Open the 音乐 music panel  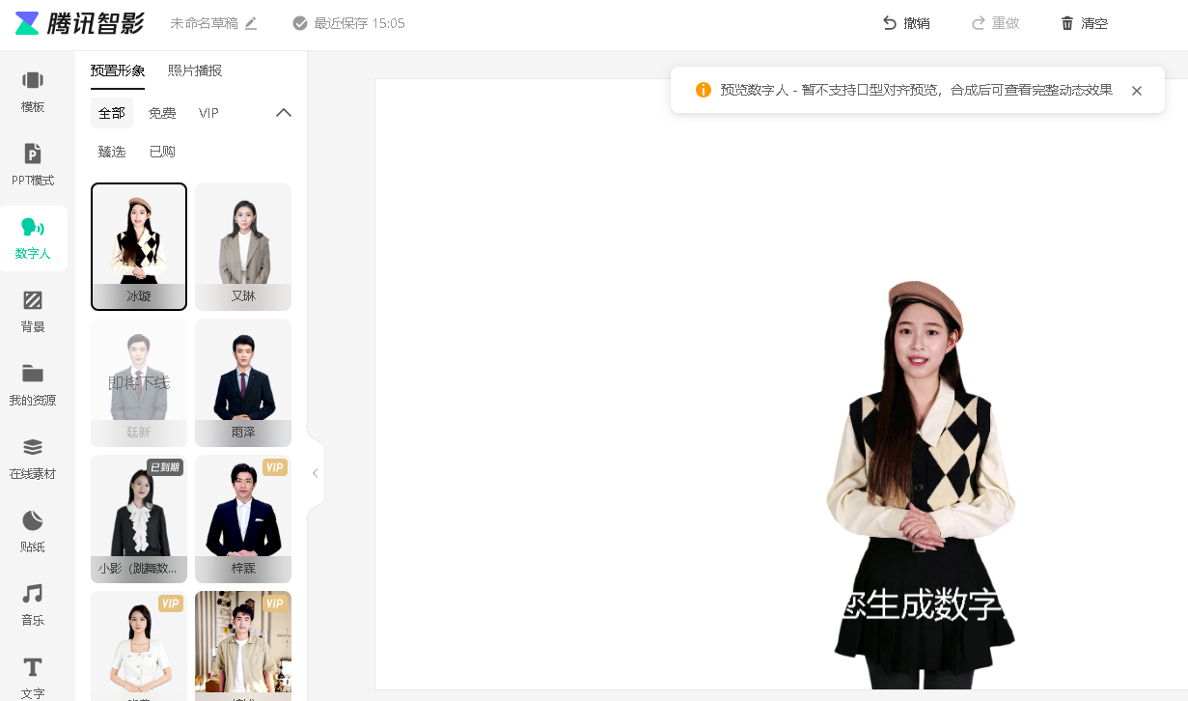[x=33, y=604]
